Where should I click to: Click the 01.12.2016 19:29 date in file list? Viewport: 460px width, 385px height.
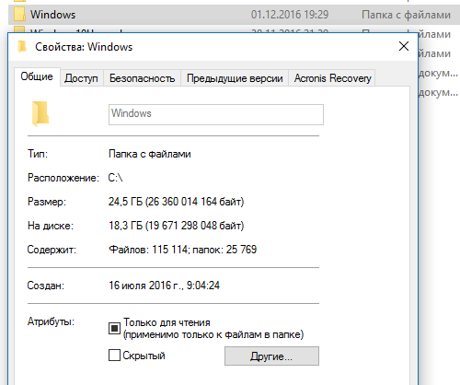coord(290,15)
